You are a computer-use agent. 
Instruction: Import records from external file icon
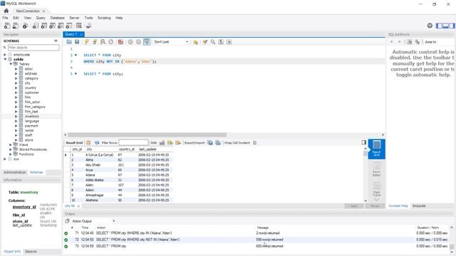point(218,143)
